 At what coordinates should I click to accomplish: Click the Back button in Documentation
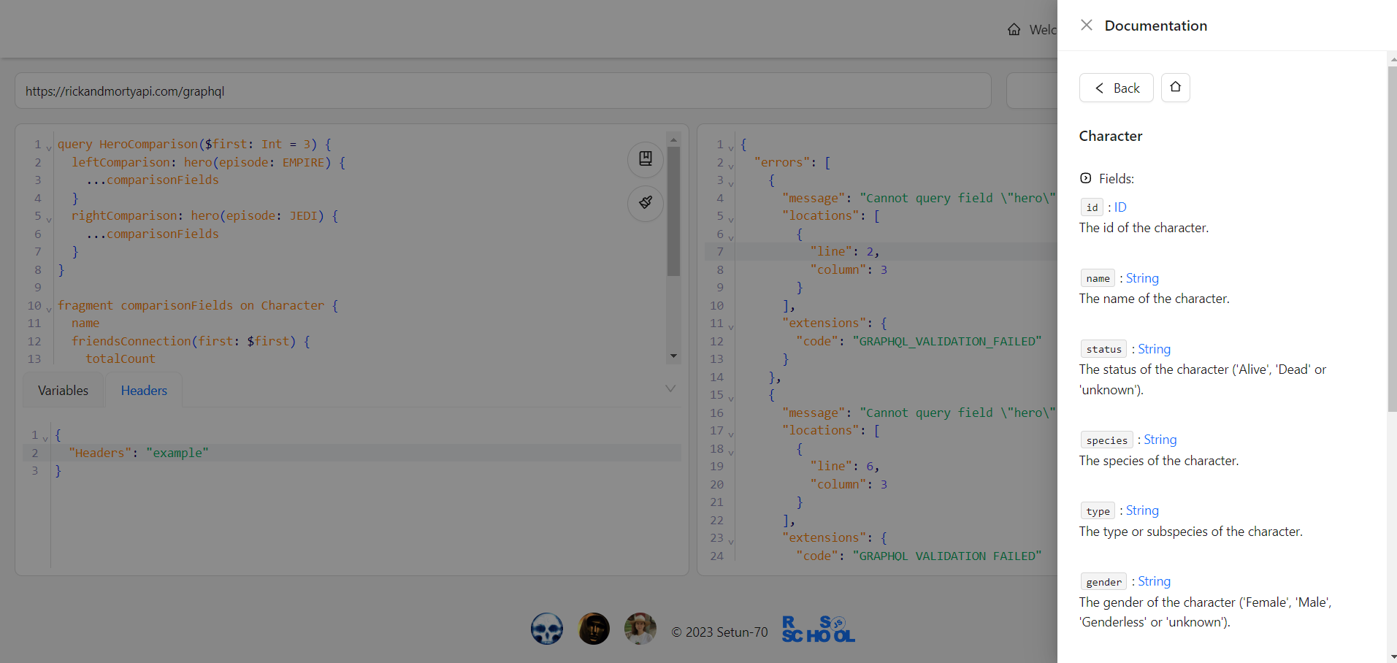click(1117, 88)
